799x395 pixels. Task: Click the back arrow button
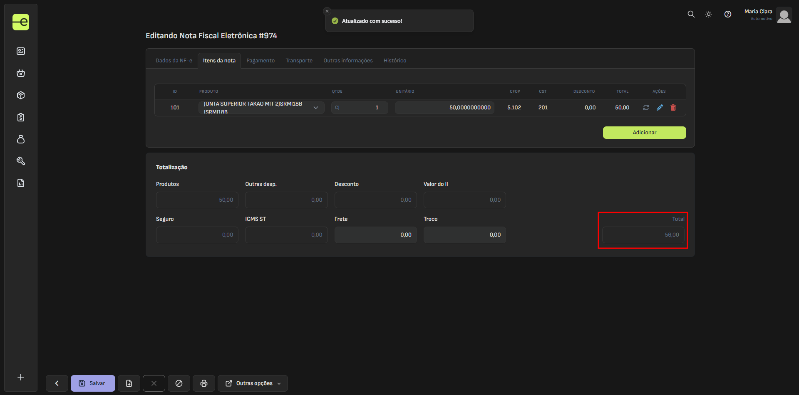point(57,383)
